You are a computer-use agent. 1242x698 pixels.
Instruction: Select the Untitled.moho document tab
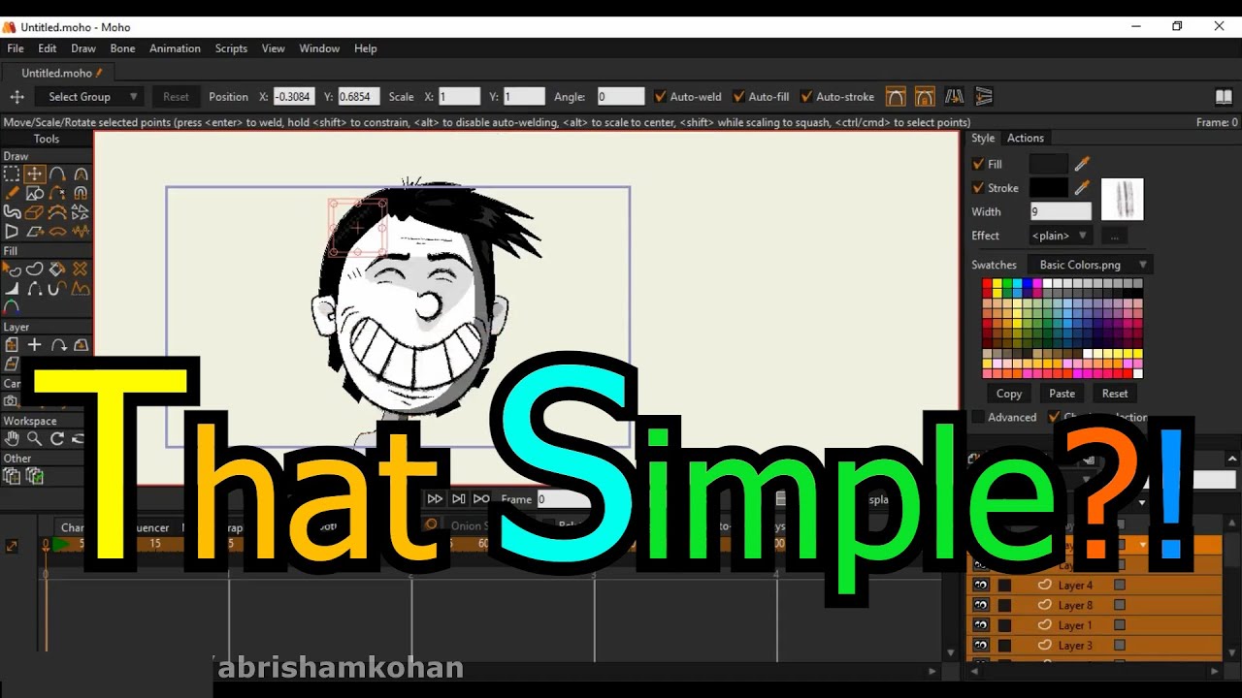pyautogui.click(x=58, y=73)
